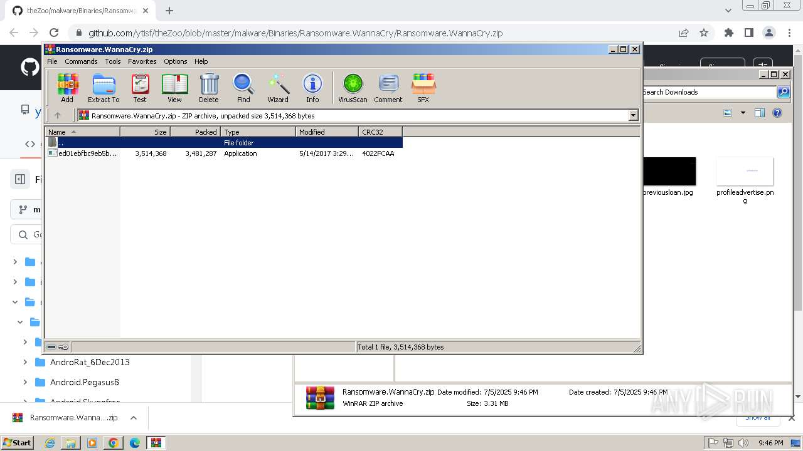Toggle Explorer preview pane icon
Viewport: 803px width, 451px height.
click(760, 113)
